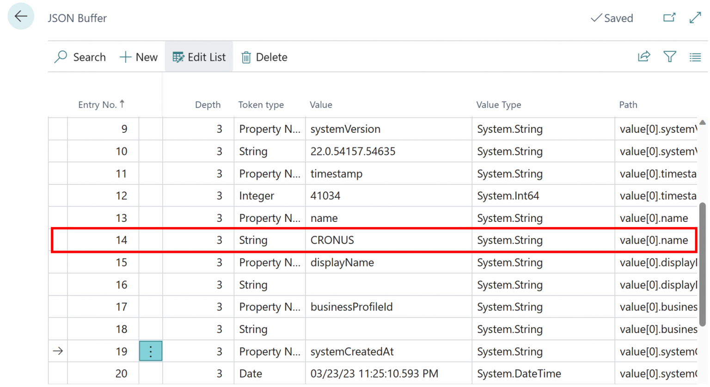710x387 pixels.
Task: Click the JSON Buffer page title
Action: coord(77,18)
